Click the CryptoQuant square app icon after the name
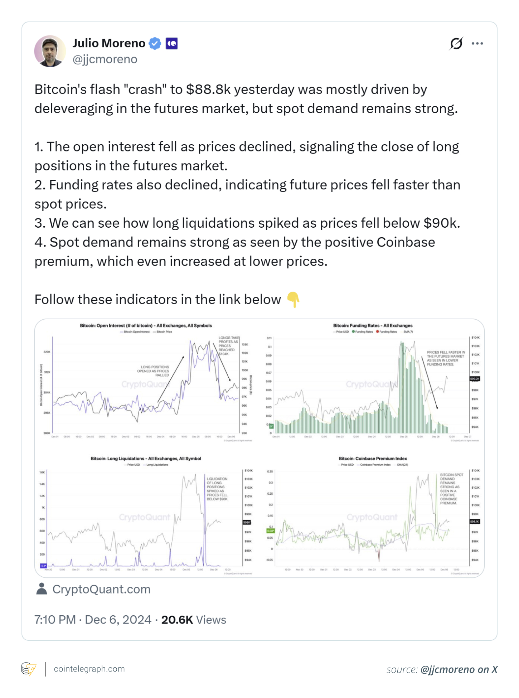The height and width of the screenshot is (698, 519). (171, 43)
